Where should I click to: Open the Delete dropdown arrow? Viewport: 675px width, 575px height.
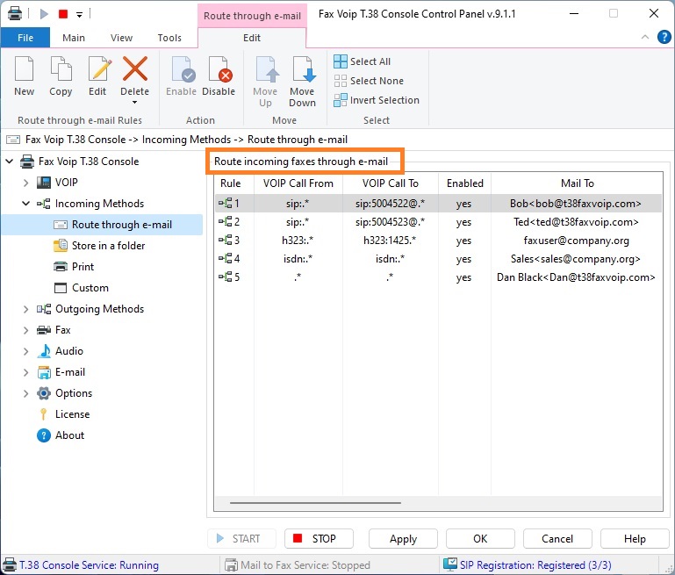135,103
